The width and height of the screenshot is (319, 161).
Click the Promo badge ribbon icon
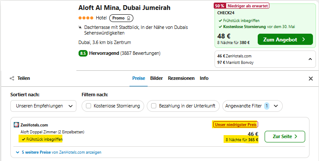(128, 18)
